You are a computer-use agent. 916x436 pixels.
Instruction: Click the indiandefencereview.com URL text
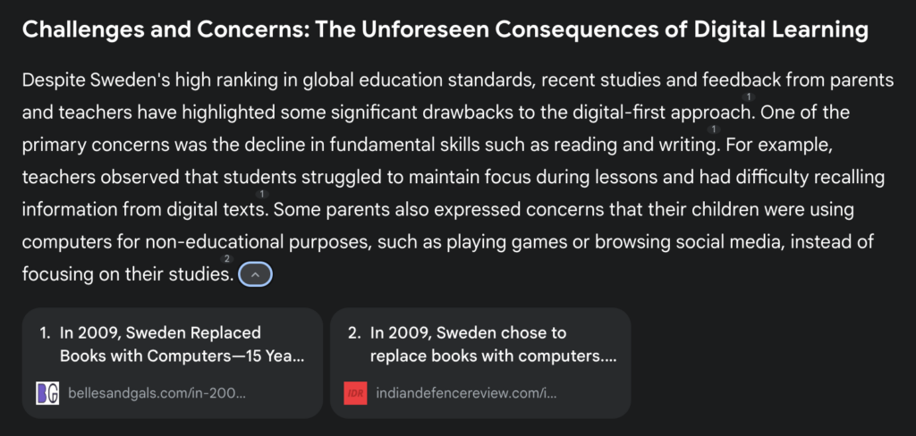[466, 393]
